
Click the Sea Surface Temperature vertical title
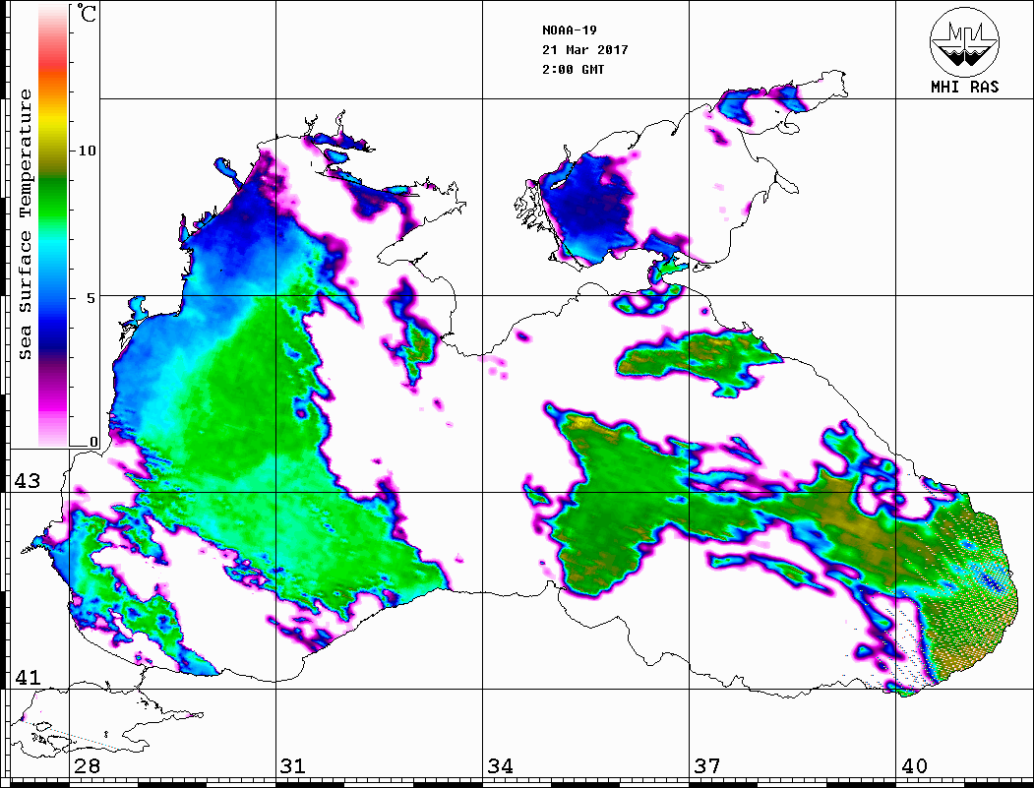(25, 225)
